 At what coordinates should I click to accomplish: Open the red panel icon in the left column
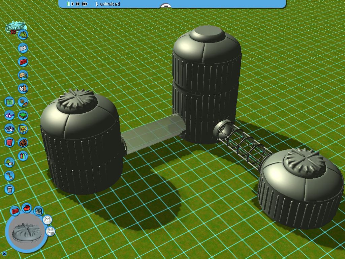9,142
